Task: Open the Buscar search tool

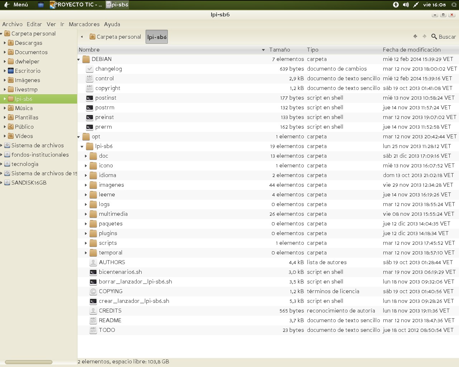Action: tap(444, 37)
